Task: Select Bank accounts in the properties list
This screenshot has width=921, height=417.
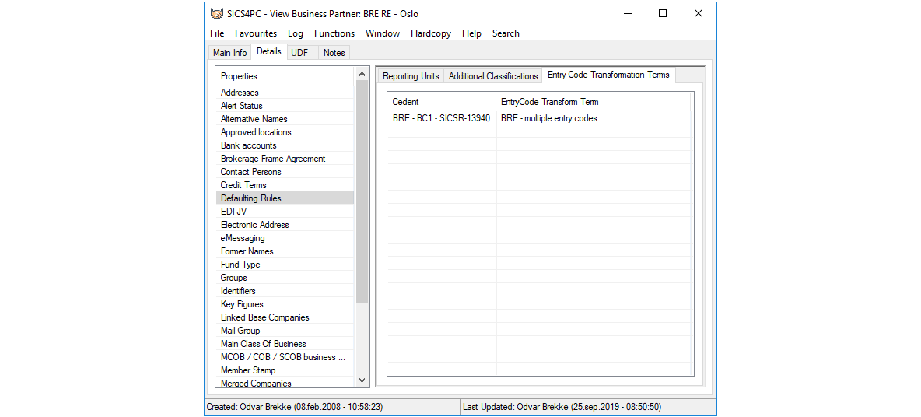Action: [x=248, y=145]
